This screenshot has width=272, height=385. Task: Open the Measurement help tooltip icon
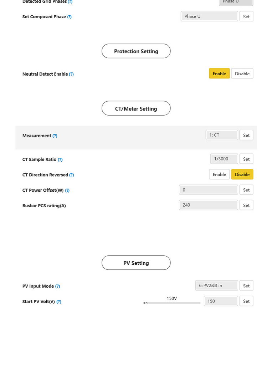(x=55, y=136)
